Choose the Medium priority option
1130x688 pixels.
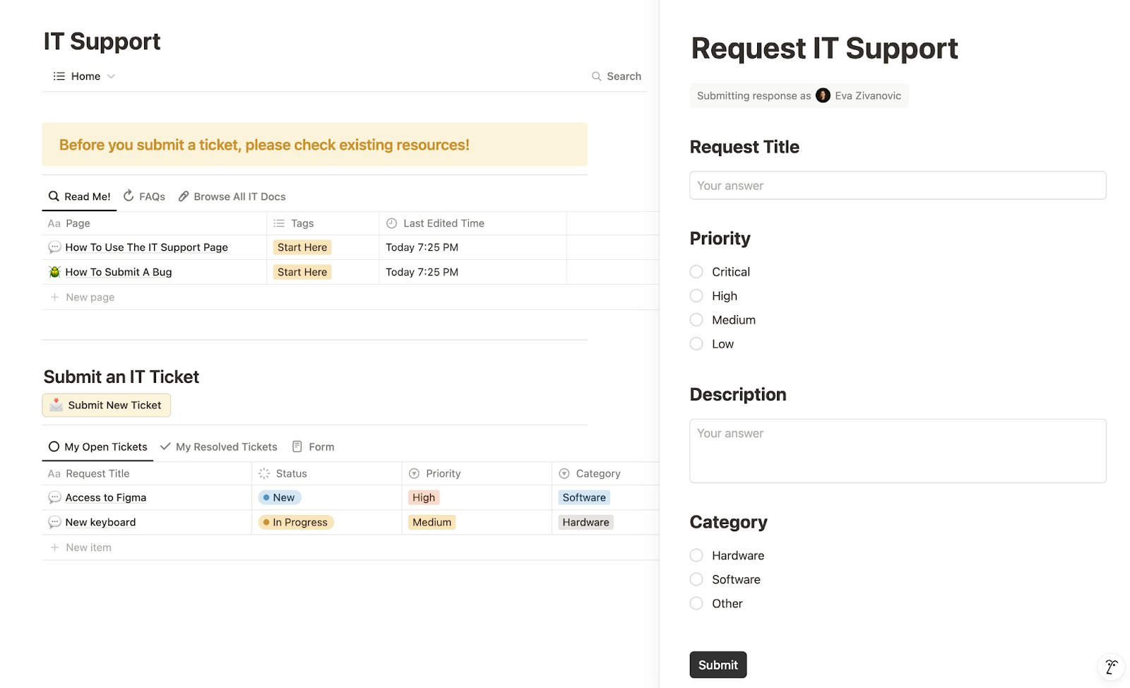[x=696, y=320]
